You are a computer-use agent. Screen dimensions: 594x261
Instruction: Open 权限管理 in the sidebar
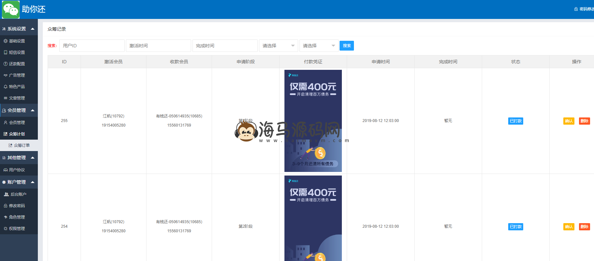[17, 229]
